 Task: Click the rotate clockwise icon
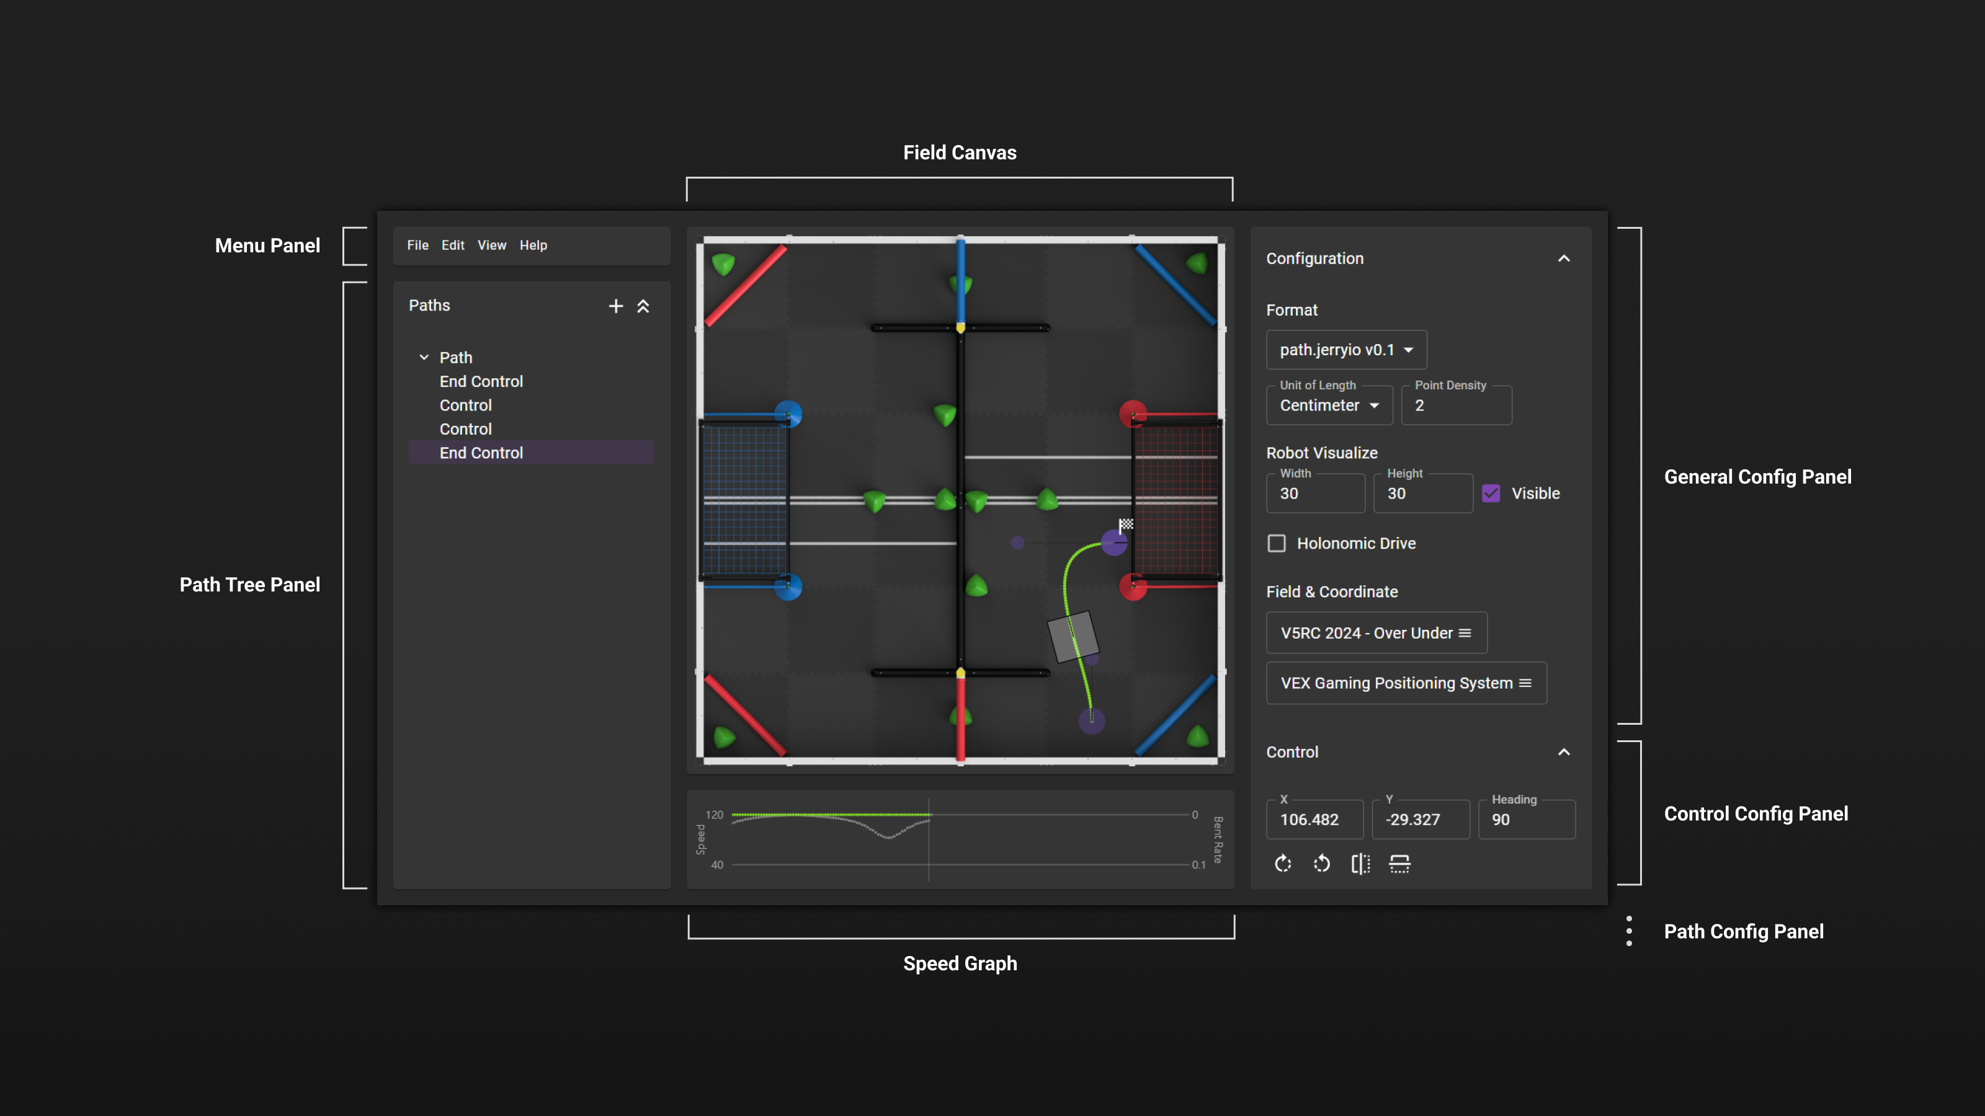click(x=1283, y=864)
